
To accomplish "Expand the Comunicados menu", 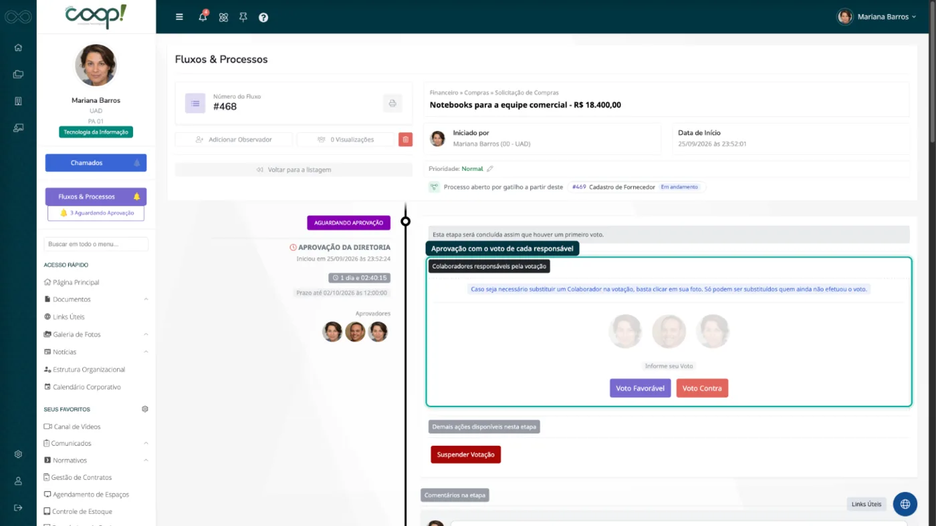I will [96, 443].
